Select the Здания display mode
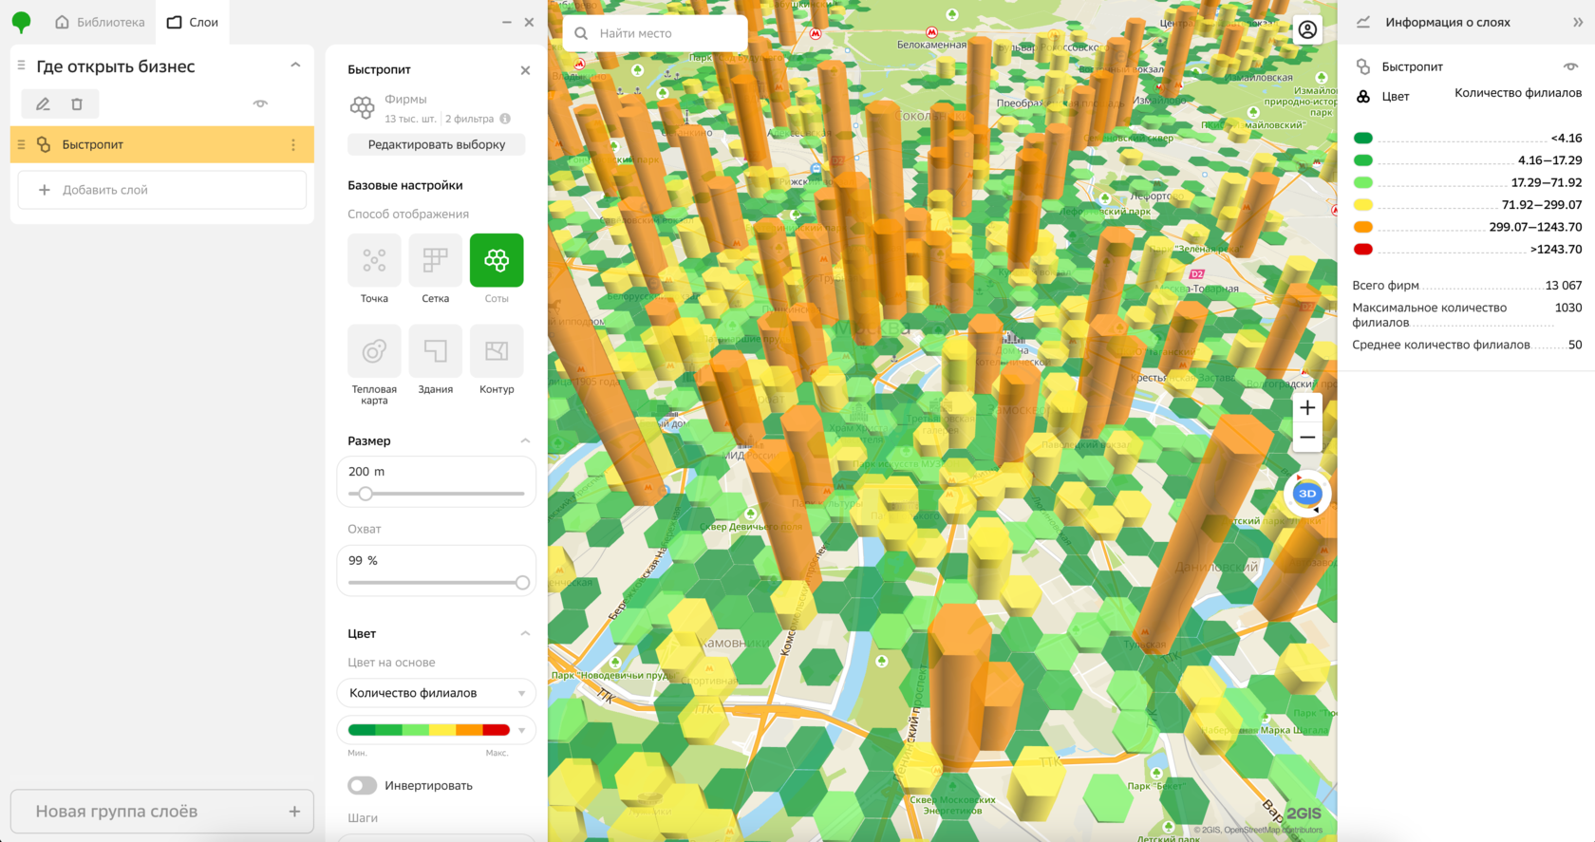The image size is (1595, 842). pos(436,351)
